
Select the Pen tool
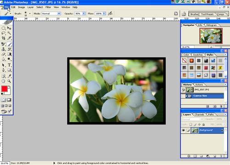4,70
